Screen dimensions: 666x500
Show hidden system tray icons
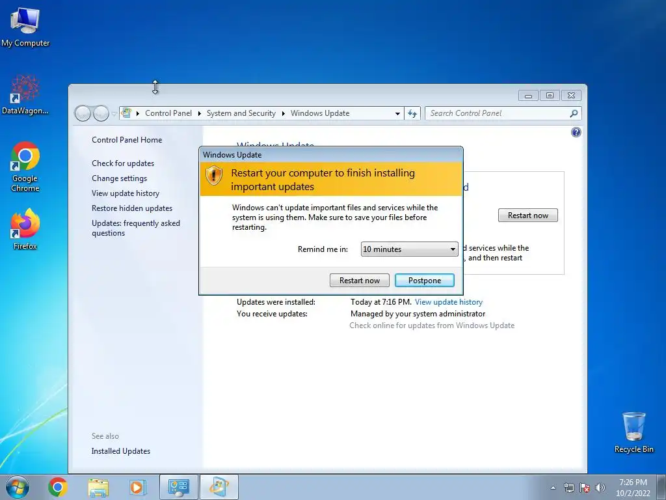point(553,488)
